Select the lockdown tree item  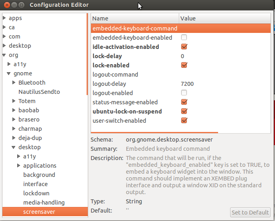[x=36, y=193]
